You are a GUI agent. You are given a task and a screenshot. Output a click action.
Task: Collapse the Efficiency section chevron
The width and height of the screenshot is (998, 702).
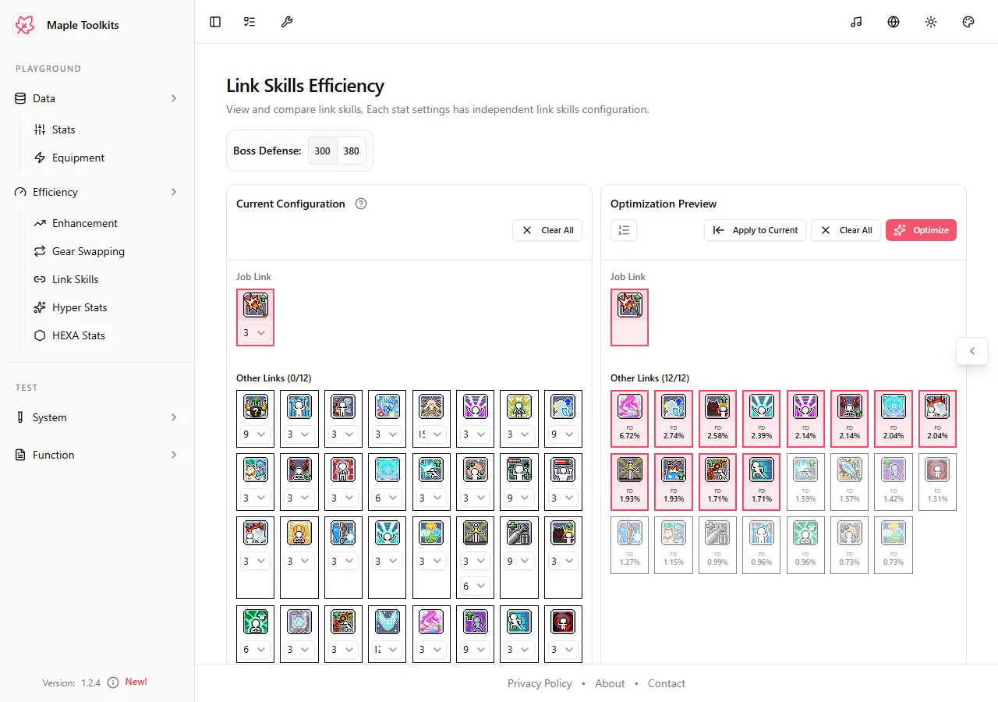tap(174, 192)
